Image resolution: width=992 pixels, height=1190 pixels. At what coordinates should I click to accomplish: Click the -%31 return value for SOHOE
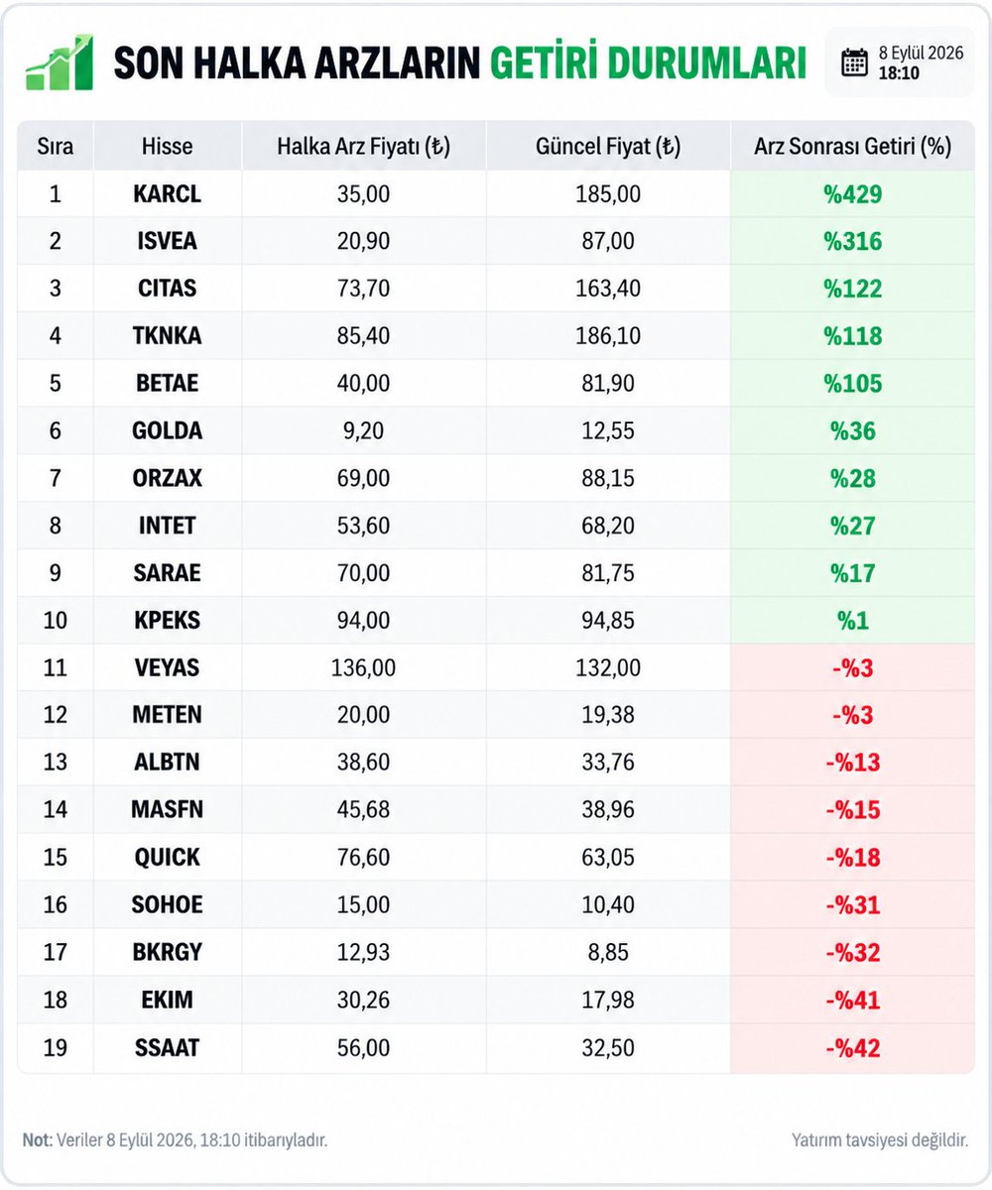point(853,905)
